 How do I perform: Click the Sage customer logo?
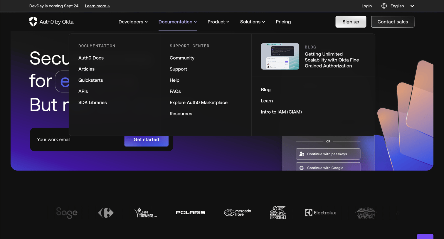[67, 213]
